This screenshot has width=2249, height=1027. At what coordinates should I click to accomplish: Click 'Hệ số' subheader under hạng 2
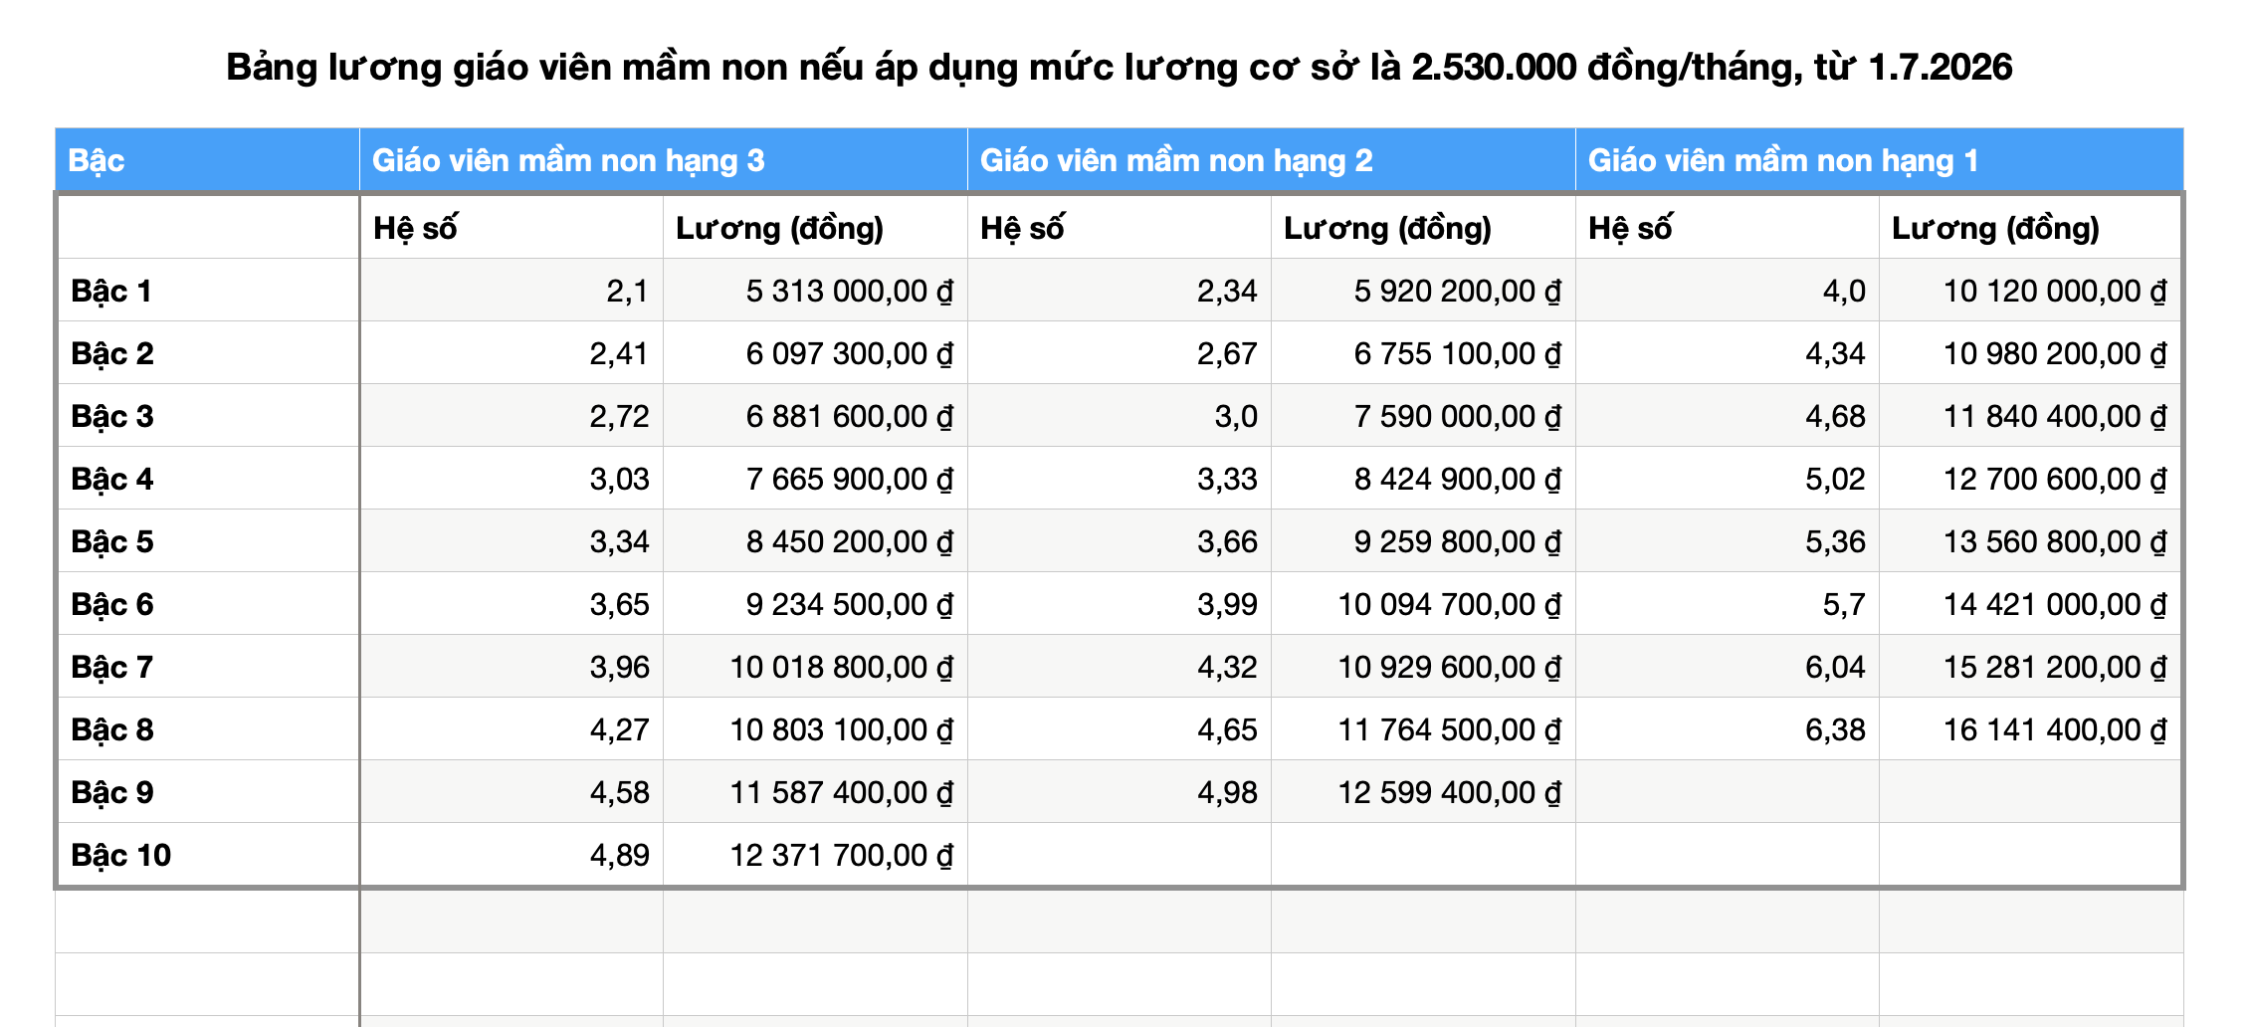click(x=1120, y=228)
